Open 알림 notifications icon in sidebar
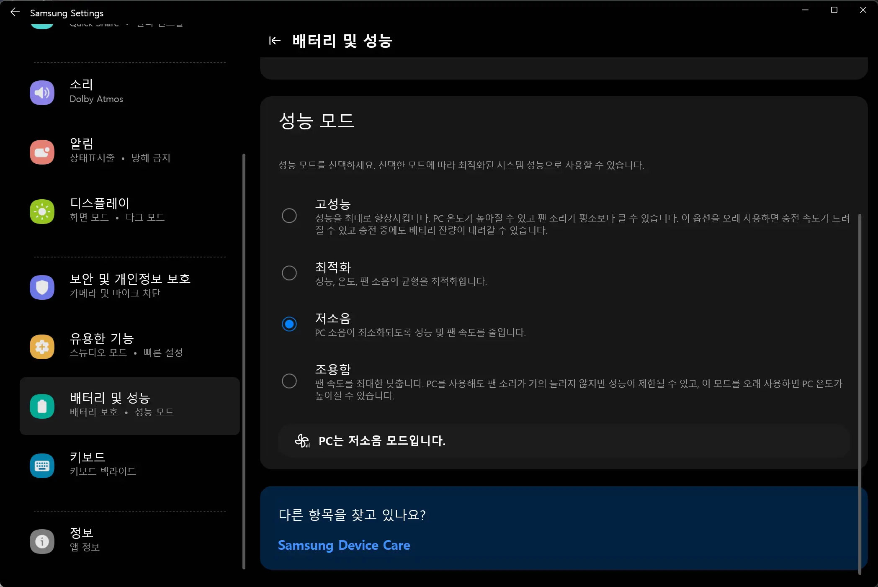 [42, 152]
